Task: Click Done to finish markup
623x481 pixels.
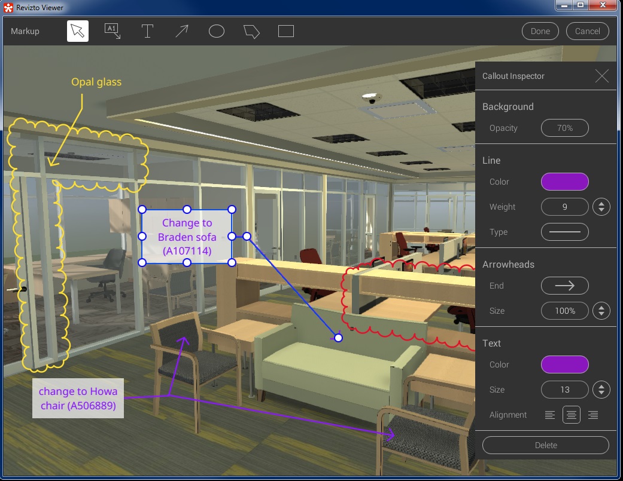Action: [540, 31]
